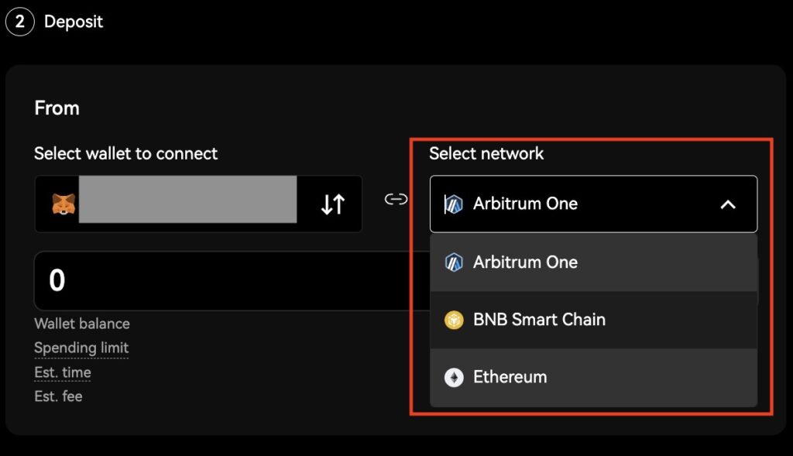The width and height of the screenshot is (793, 456).
Task: Click the underlined Est. time text
Action: pyautogui.click(x=63, y=372)
